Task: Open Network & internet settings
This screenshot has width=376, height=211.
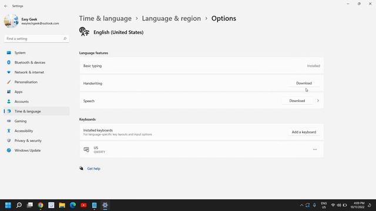Action: click(36, 72)
